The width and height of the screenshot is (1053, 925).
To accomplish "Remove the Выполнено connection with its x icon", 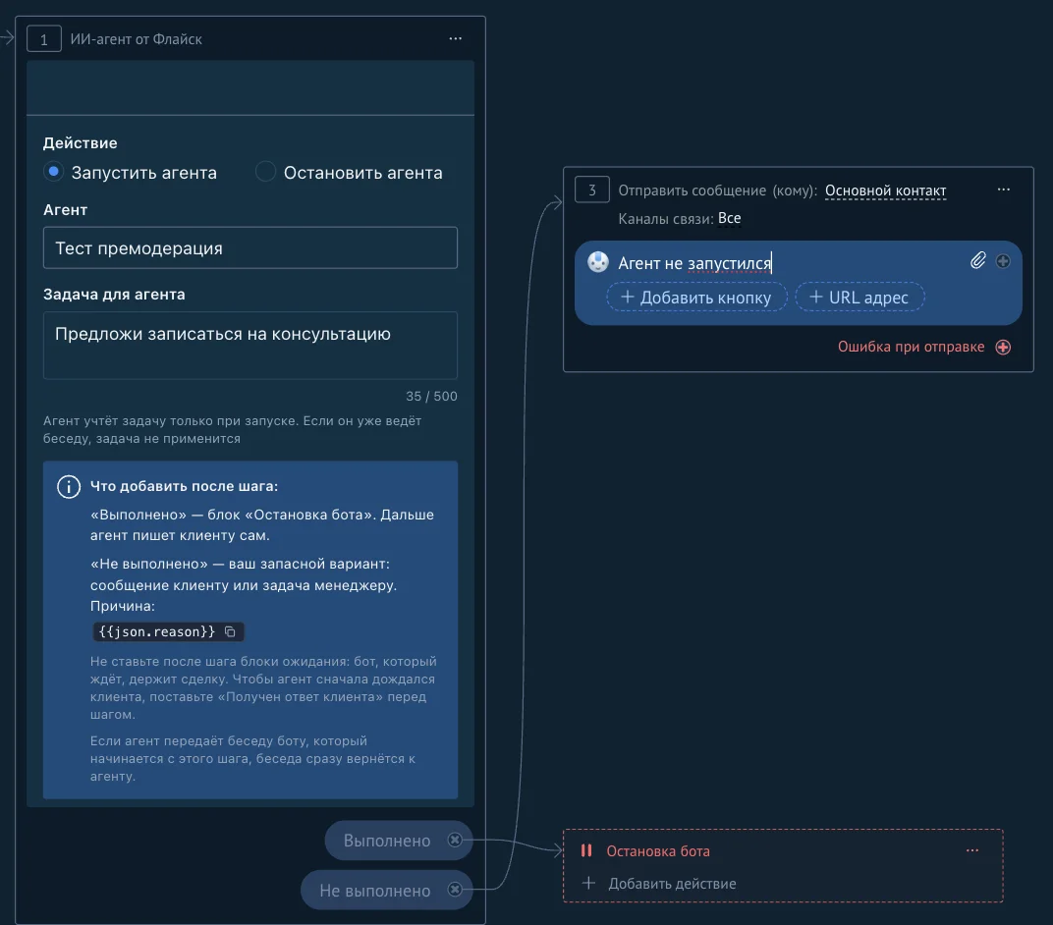I will tap(455, 840).
